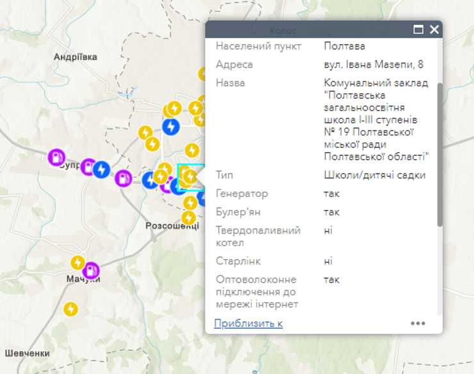
Task: Click the 'Населений пункт' label
Action: pos(259,46)
